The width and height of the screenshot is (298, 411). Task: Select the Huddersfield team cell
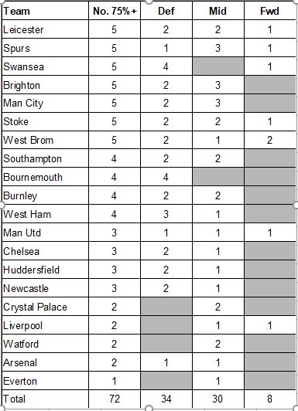coord(45,270)
